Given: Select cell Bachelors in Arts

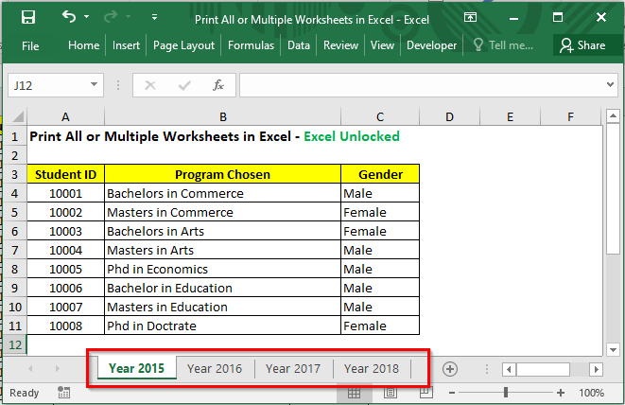Looking at the screenshot, I should pos(223,232).
